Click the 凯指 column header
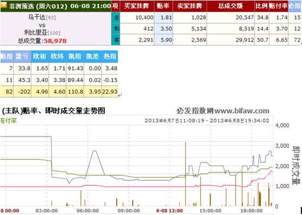 click(x=75, y=56)
